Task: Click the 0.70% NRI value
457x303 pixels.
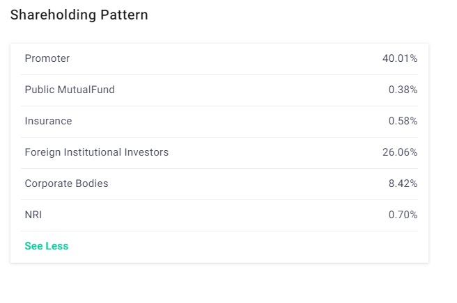Action: pyautogui.click(x=403, y=215)
